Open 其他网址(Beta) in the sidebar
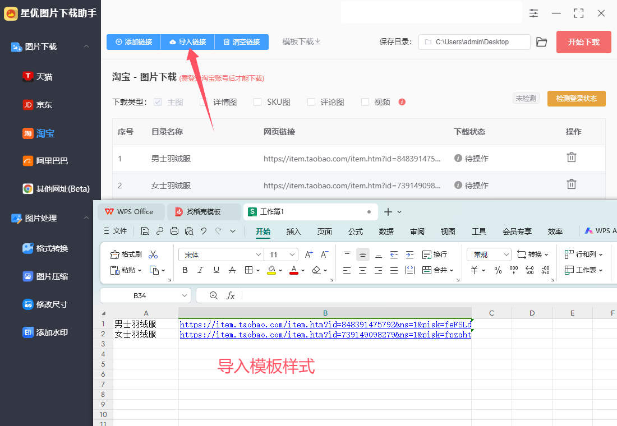The image size is (617, 426). 56,189
